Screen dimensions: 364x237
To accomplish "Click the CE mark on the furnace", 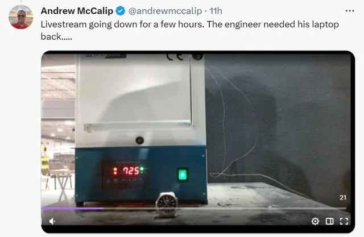I will pyautogui.click(x=175, y=57).
